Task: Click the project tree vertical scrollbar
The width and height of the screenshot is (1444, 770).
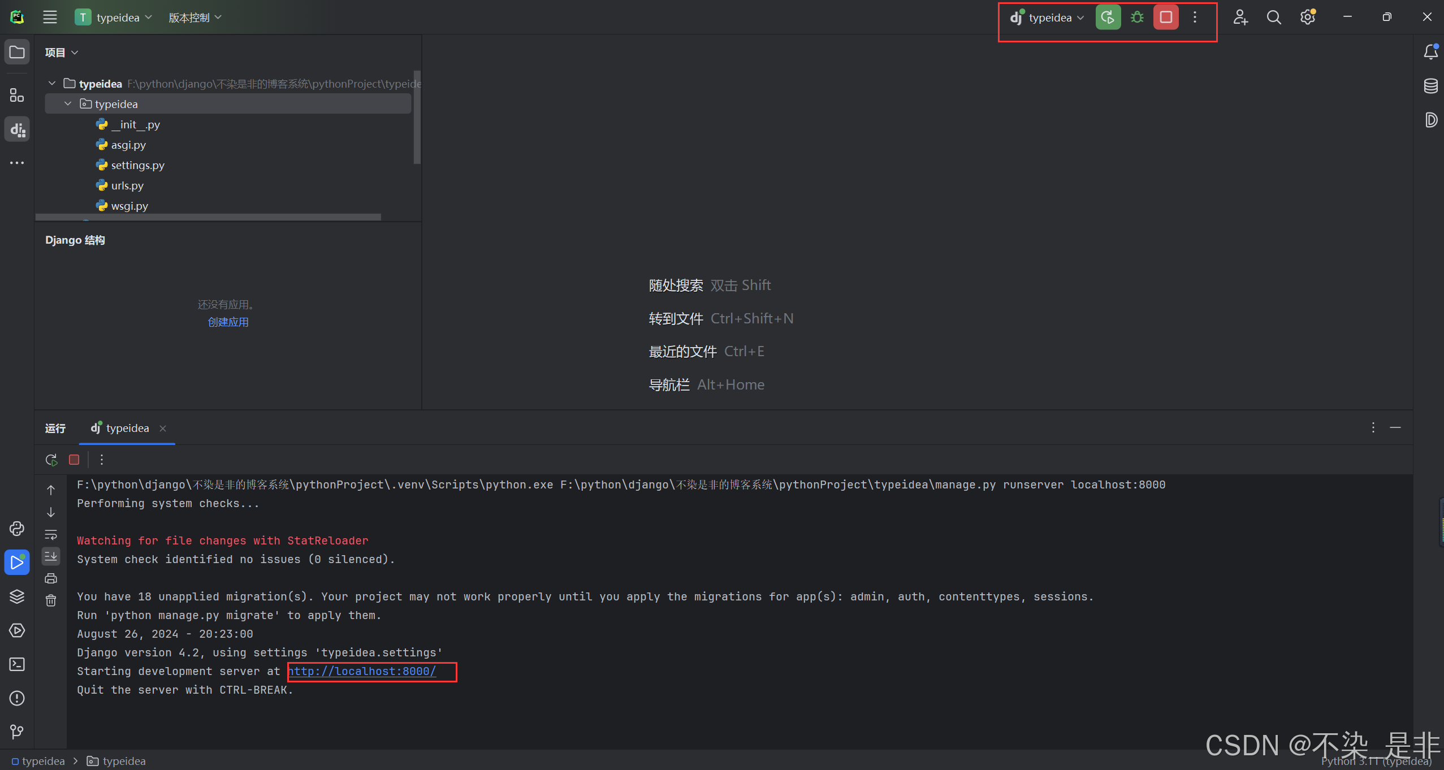Action: pos(417,117)
